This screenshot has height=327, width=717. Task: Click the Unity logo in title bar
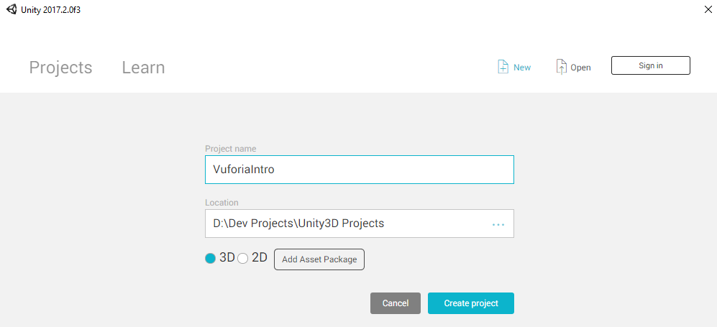pyautogui.click(x=12, y=9)
